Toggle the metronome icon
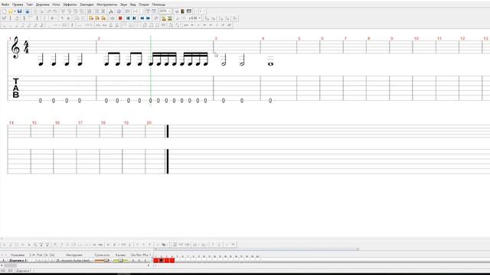This screenshot has width=490, height=275. pyautogui.click(x=163, y=18)
